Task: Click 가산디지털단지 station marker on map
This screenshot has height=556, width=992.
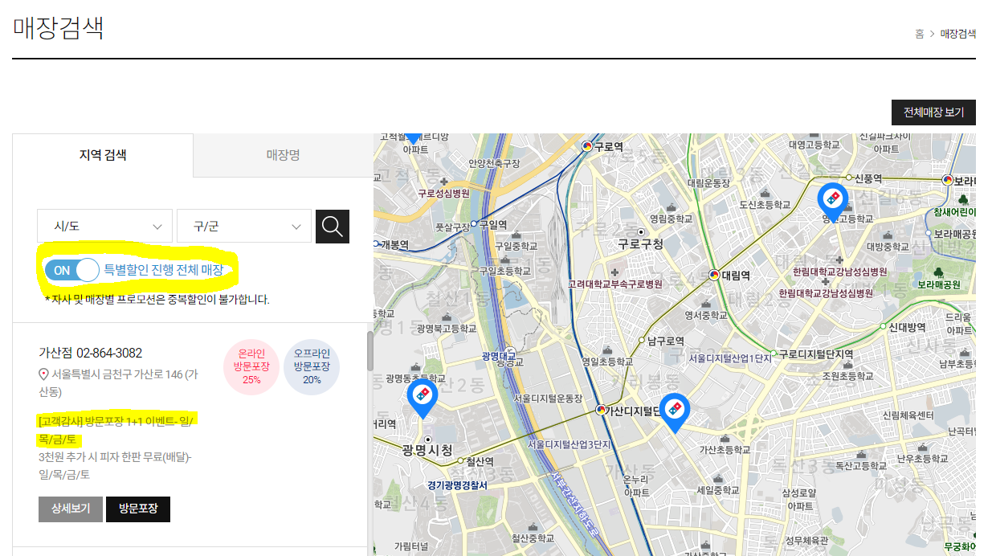Action: tap(600, 410)
